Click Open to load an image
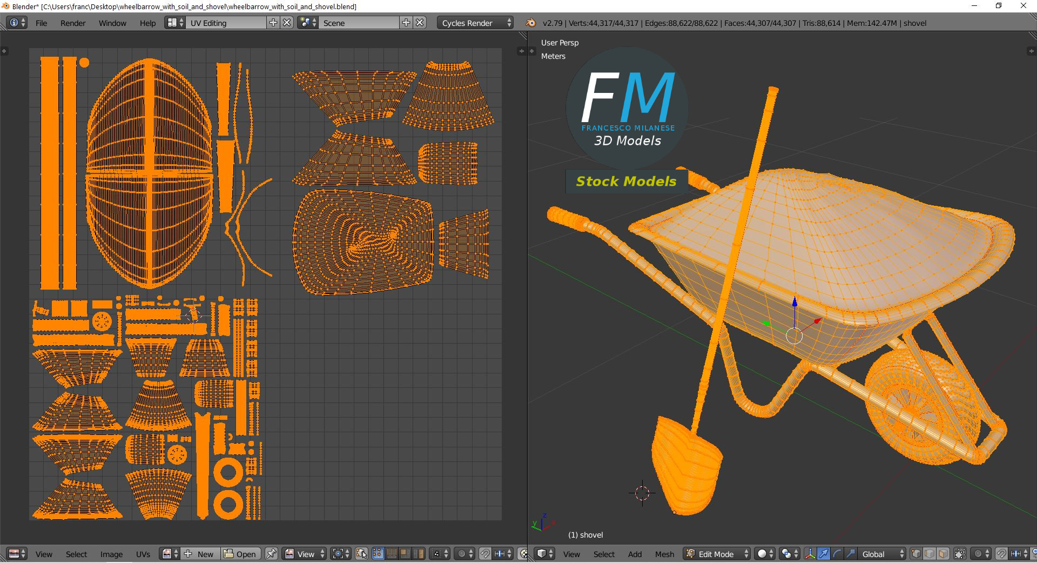This screenshot has width=1037, height=563. coord(240,554)
